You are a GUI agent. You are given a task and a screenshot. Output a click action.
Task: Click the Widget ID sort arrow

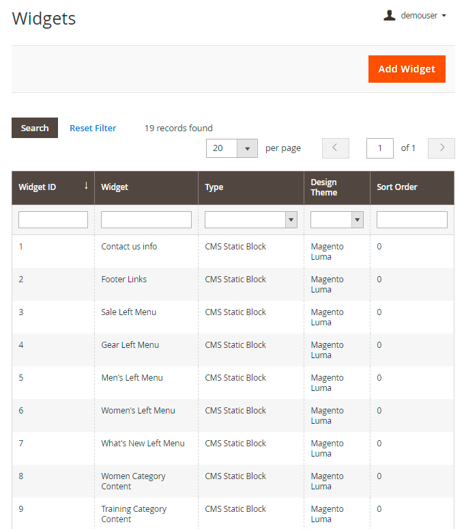coord(86,186)
